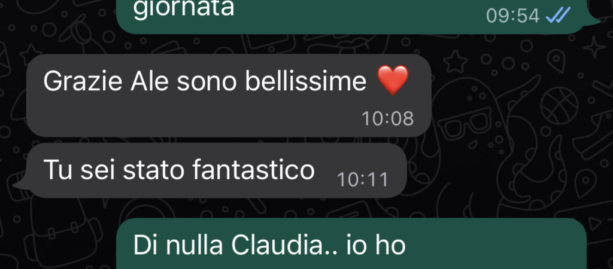Screen dimensions: 613x269
Task: Click the 10:08 timestamp
Action: click(387, 119)
